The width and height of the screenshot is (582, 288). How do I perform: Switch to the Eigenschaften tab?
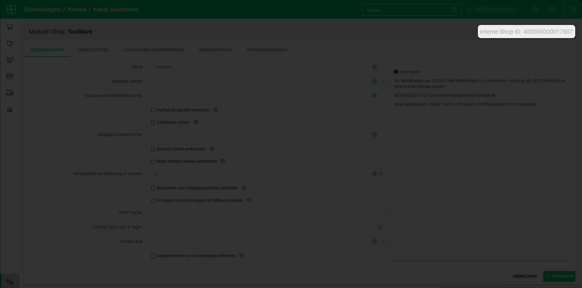click(x=47, y=50)
